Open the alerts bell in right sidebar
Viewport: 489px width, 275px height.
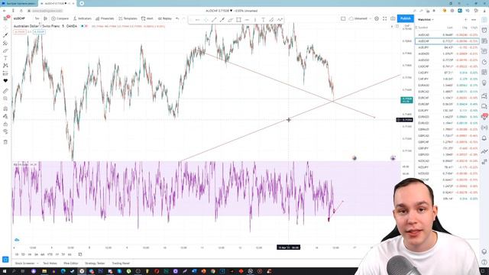484,138
